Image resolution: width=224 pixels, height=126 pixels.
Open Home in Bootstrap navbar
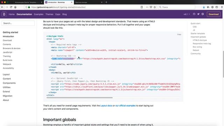click(x=12, y=14)
